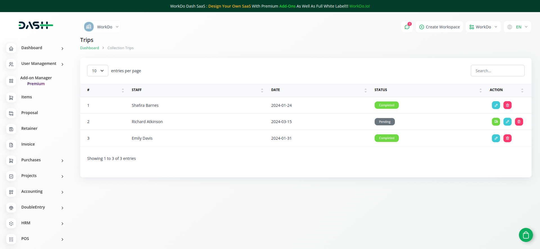Click the Create Workspace button
The width and height of the screenshot is (540, 249).
439,27
